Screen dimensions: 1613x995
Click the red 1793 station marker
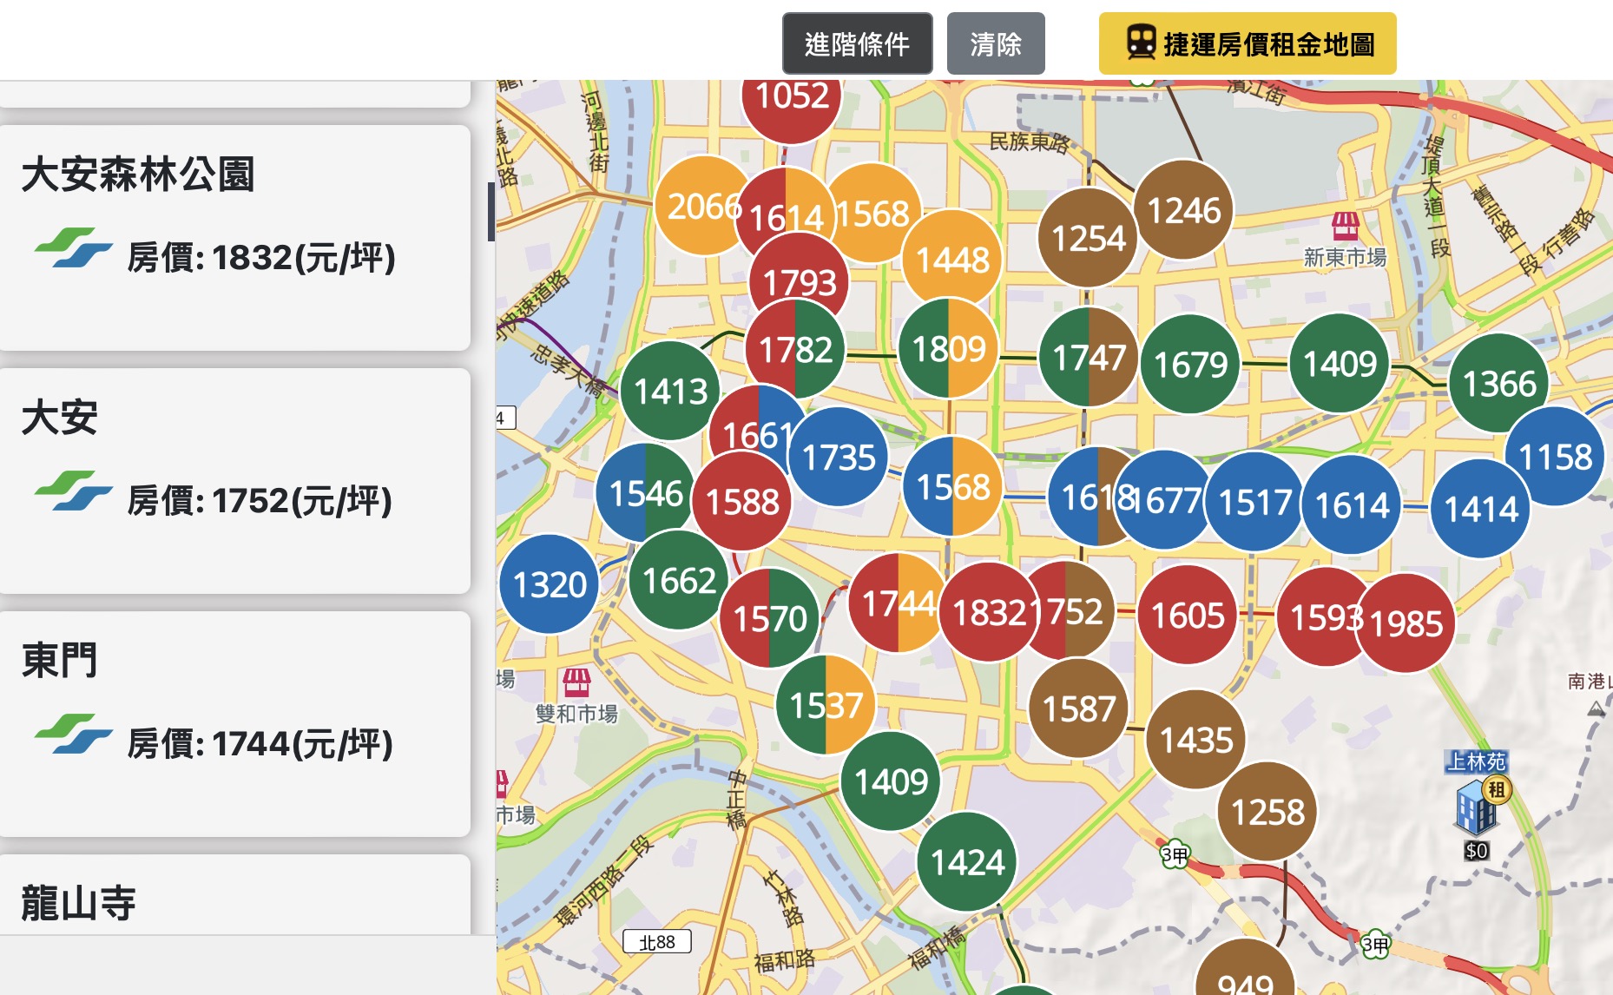pyautogui.click(x=799, y=276)
